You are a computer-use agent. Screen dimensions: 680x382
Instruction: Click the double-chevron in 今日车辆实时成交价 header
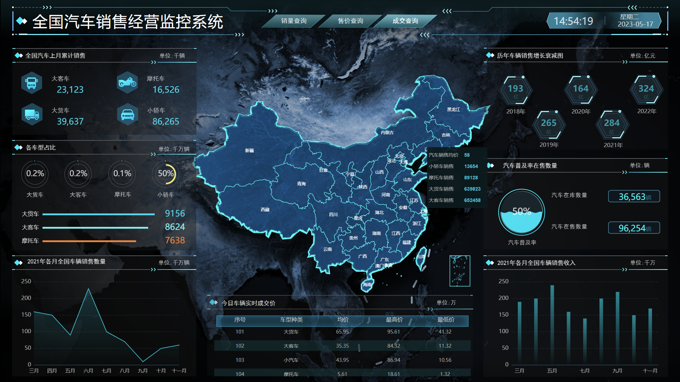point(430,309)
